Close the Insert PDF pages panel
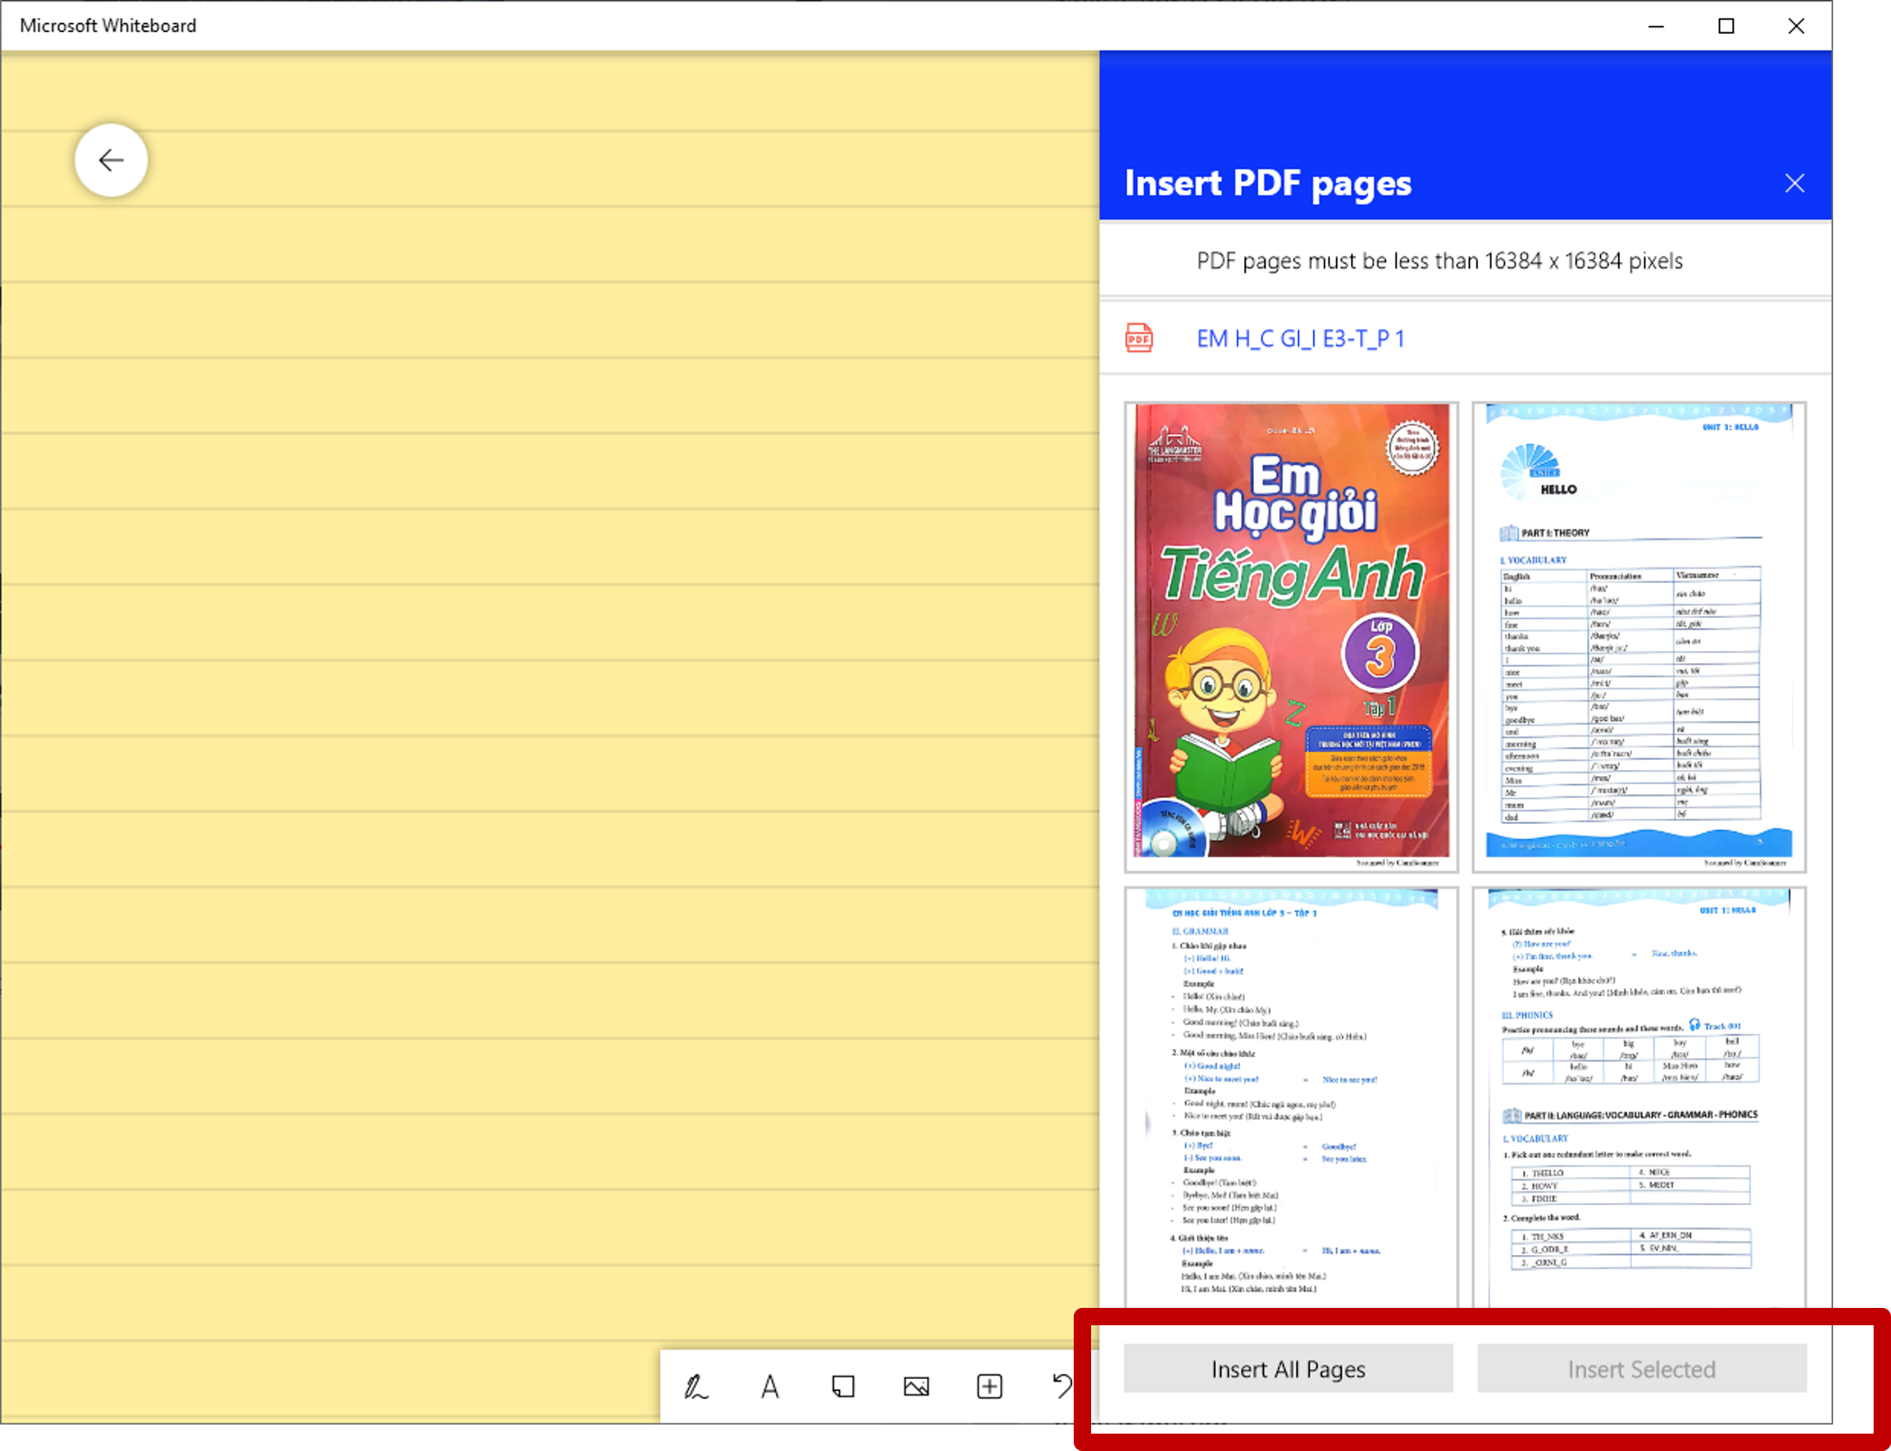The image size is (1891, 1451). coord(1794,183)
